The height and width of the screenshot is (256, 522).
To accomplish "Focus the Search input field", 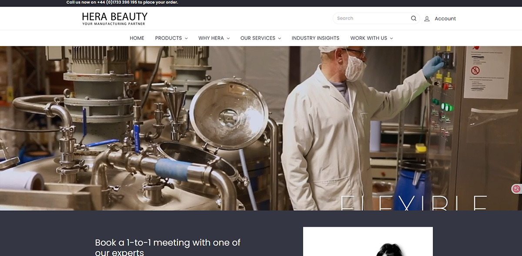I will point(372,18).
